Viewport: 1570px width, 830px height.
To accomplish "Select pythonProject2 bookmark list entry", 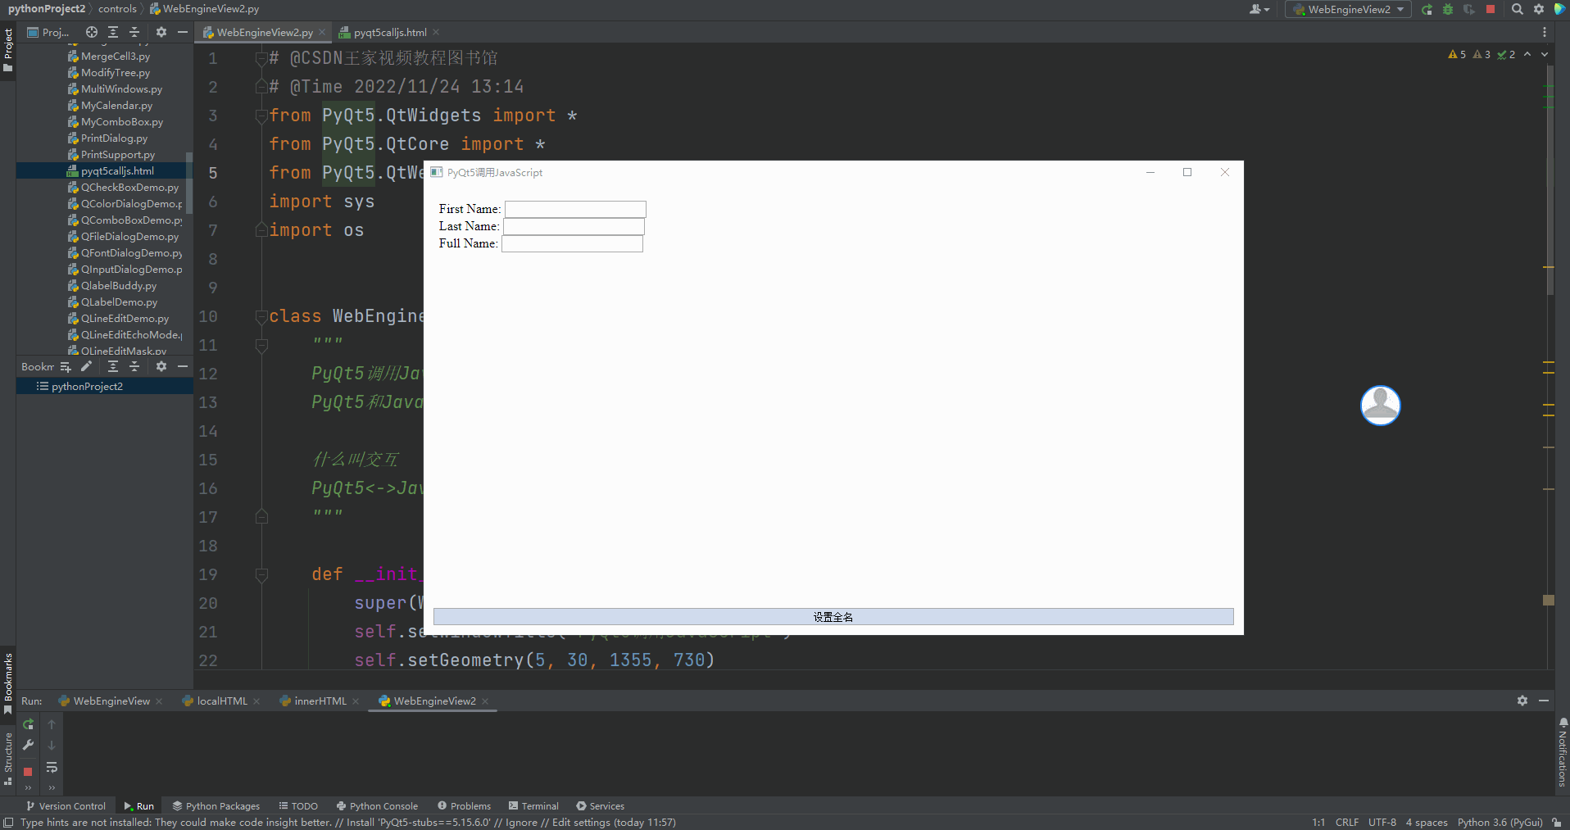I will coord(87,387).
